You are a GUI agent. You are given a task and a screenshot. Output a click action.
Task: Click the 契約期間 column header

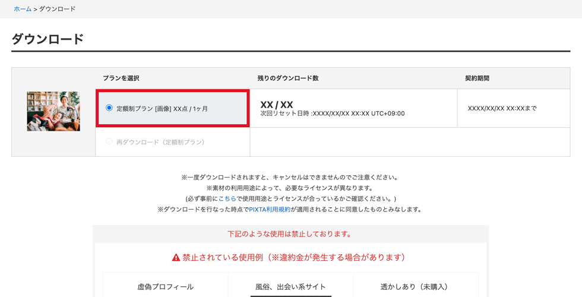coord(477,78)
